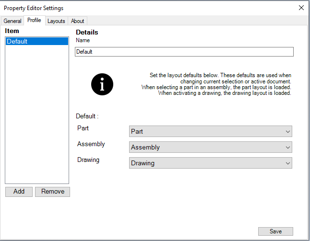This screenshot has width=310, height=241.
Task: Click the Remove button
Action: point(53,192)
